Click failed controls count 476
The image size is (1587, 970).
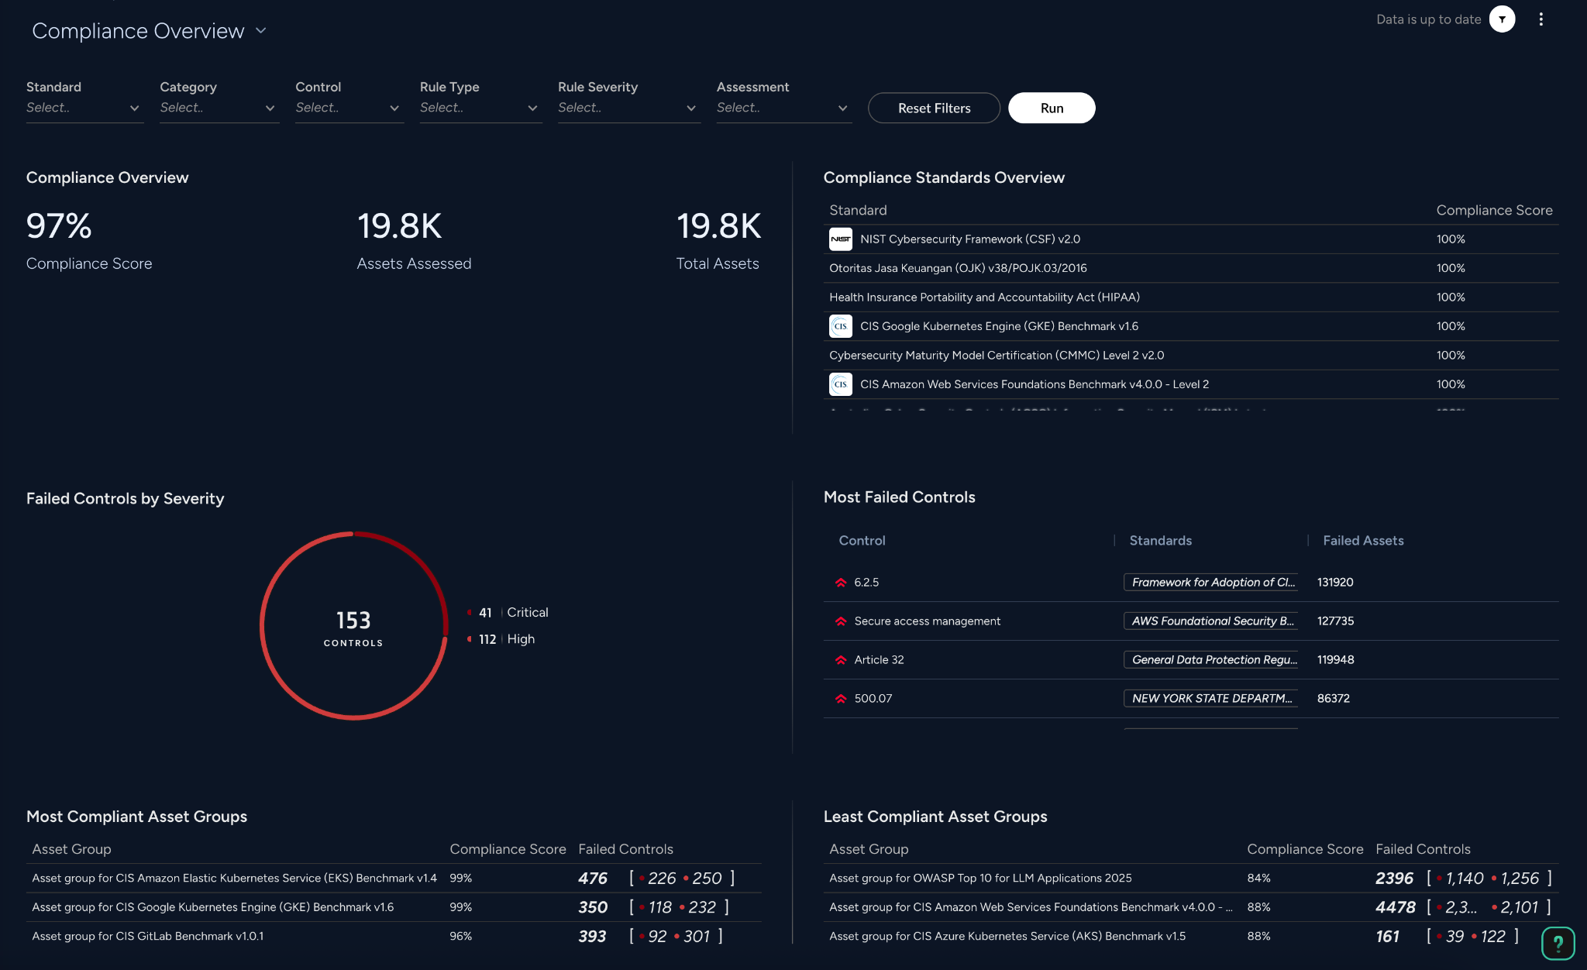pos(593,879)
